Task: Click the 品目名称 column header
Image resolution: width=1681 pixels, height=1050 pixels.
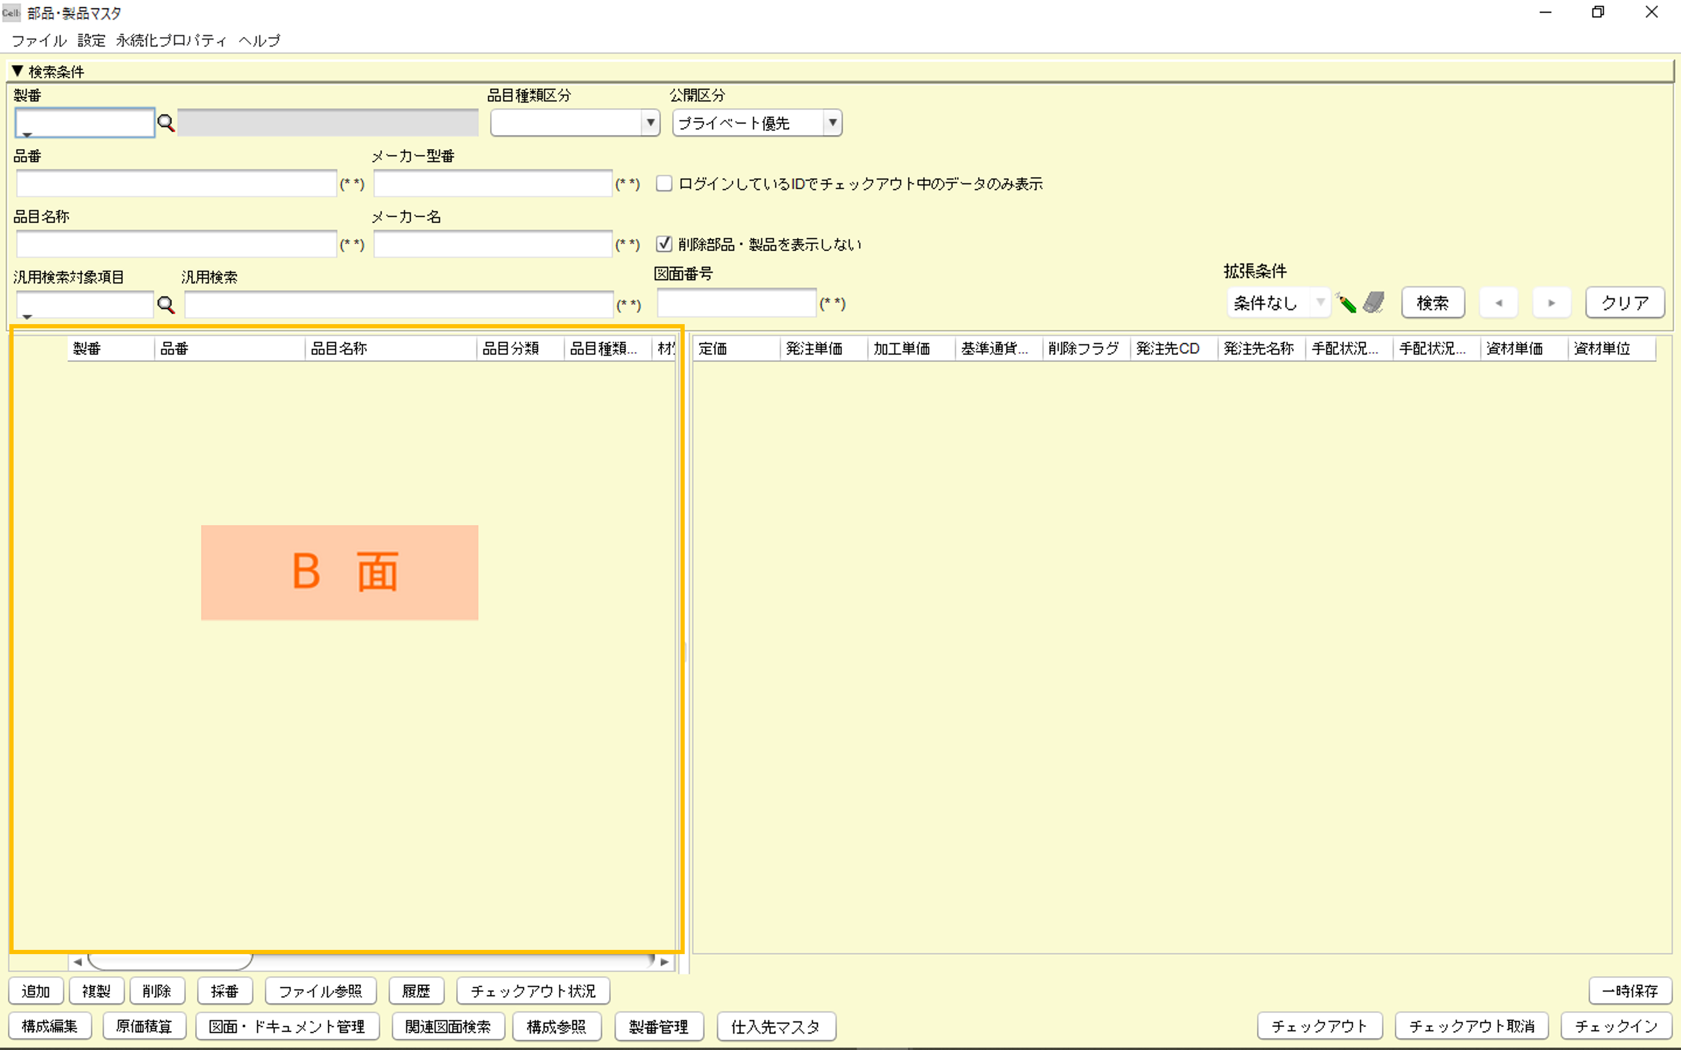Action: click(x=391, y=349)
